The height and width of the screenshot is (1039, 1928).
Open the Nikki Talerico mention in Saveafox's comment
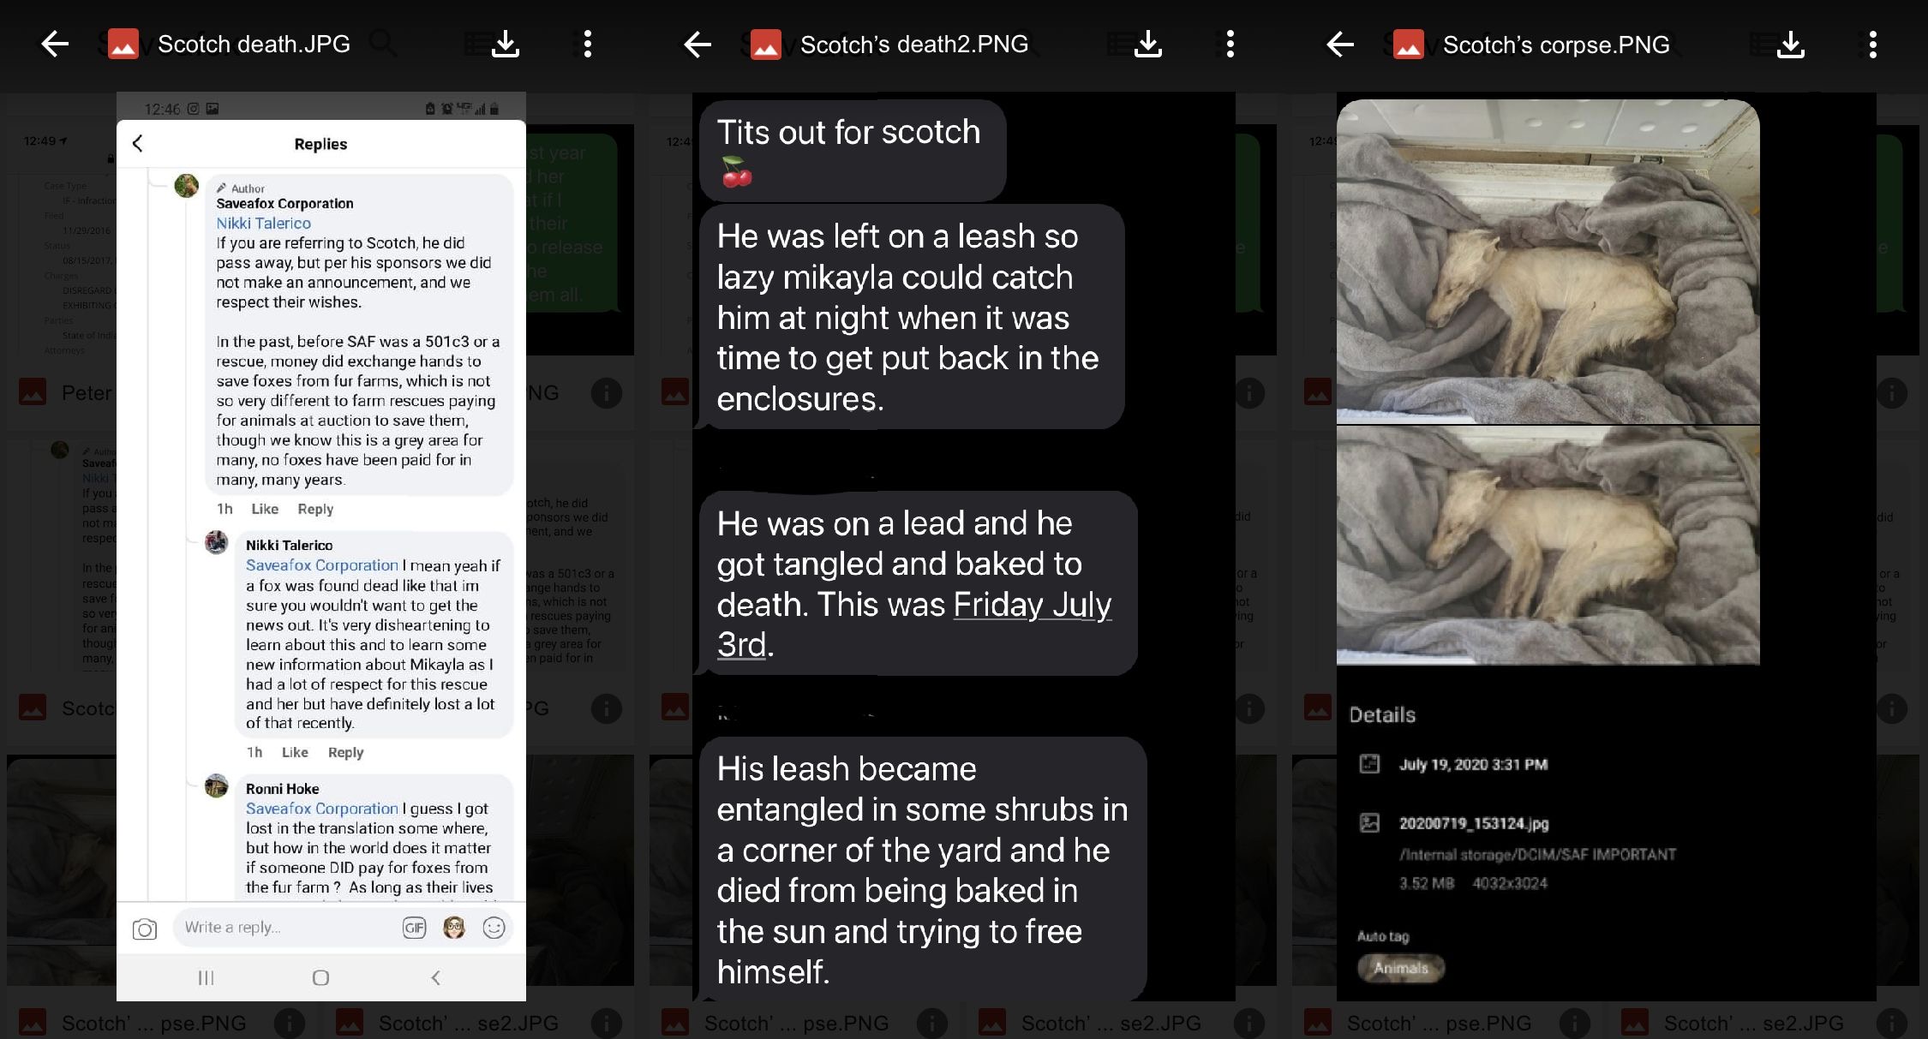(x=263, y=223)
